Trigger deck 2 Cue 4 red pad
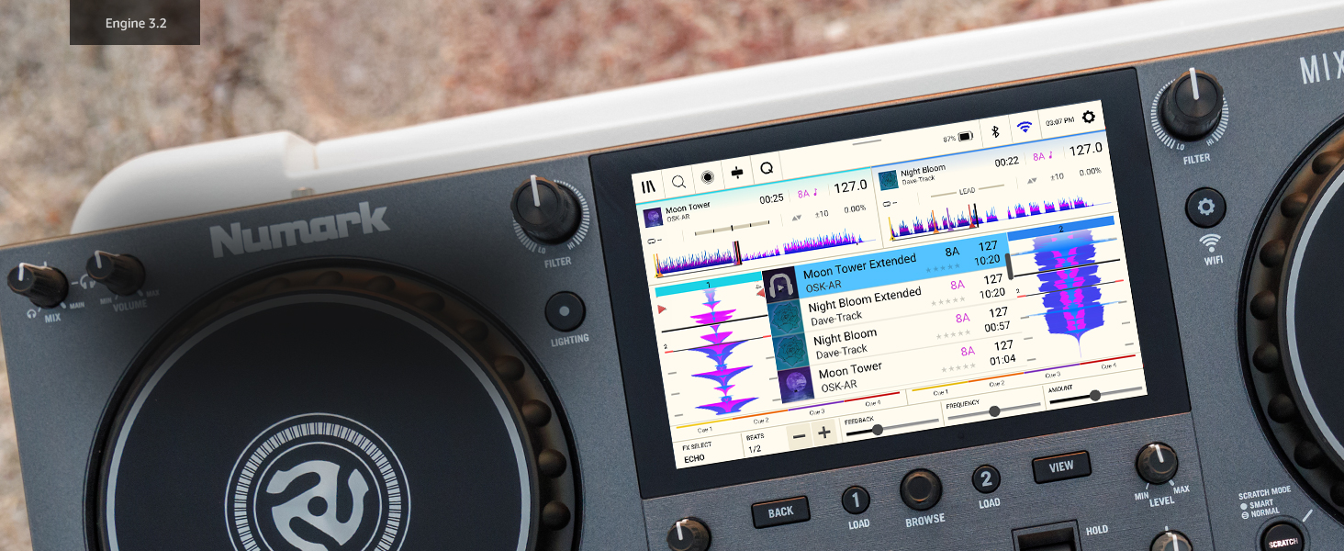This screenshot has width=1344, height=551. coord(1108,364)
